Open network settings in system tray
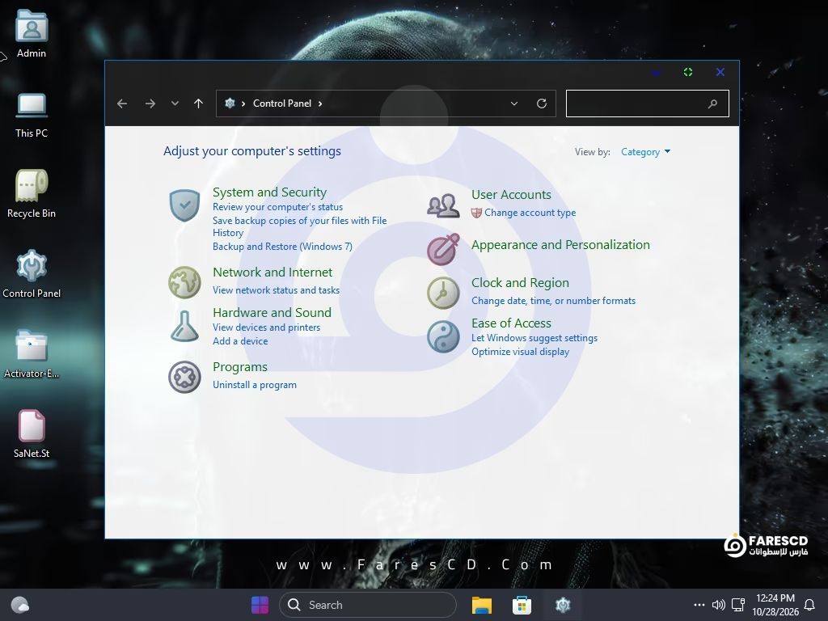 (x=738, y=605)
